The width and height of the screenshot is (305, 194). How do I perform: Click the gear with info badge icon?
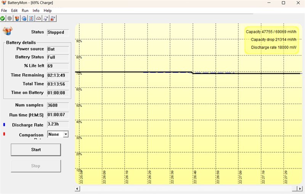tap(24, 18)
